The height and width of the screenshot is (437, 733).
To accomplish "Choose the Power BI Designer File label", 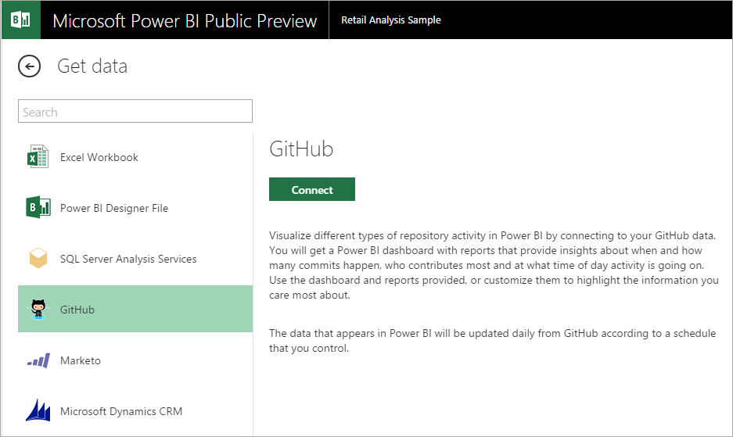I will click(x=114, y=208).
